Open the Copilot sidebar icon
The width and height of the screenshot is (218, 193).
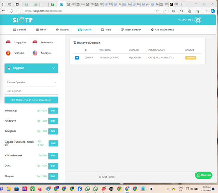213,11
